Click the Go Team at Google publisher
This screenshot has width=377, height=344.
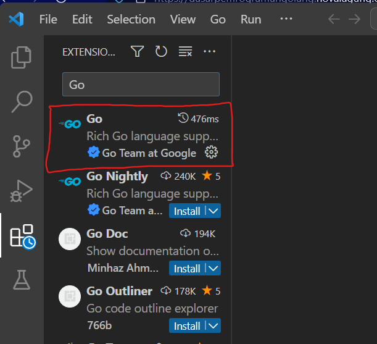149,153
